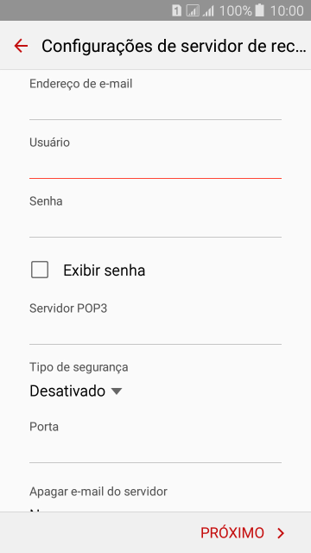Tap the Configurações de servidor title
Viewport: 311px width, 553px height.
coord(174,46)
